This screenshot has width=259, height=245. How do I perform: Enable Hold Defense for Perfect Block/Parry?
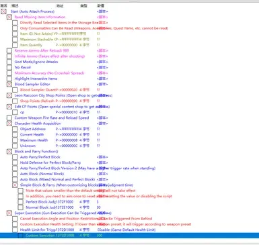(x=15, y=162)
